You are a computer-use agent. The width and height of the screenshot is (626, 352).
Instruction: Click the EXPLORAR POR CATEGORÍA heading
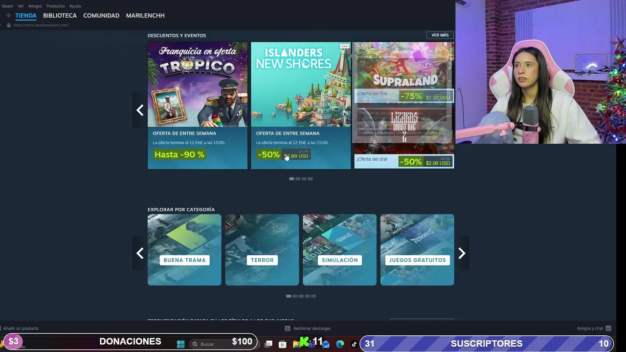pos(181,209)
